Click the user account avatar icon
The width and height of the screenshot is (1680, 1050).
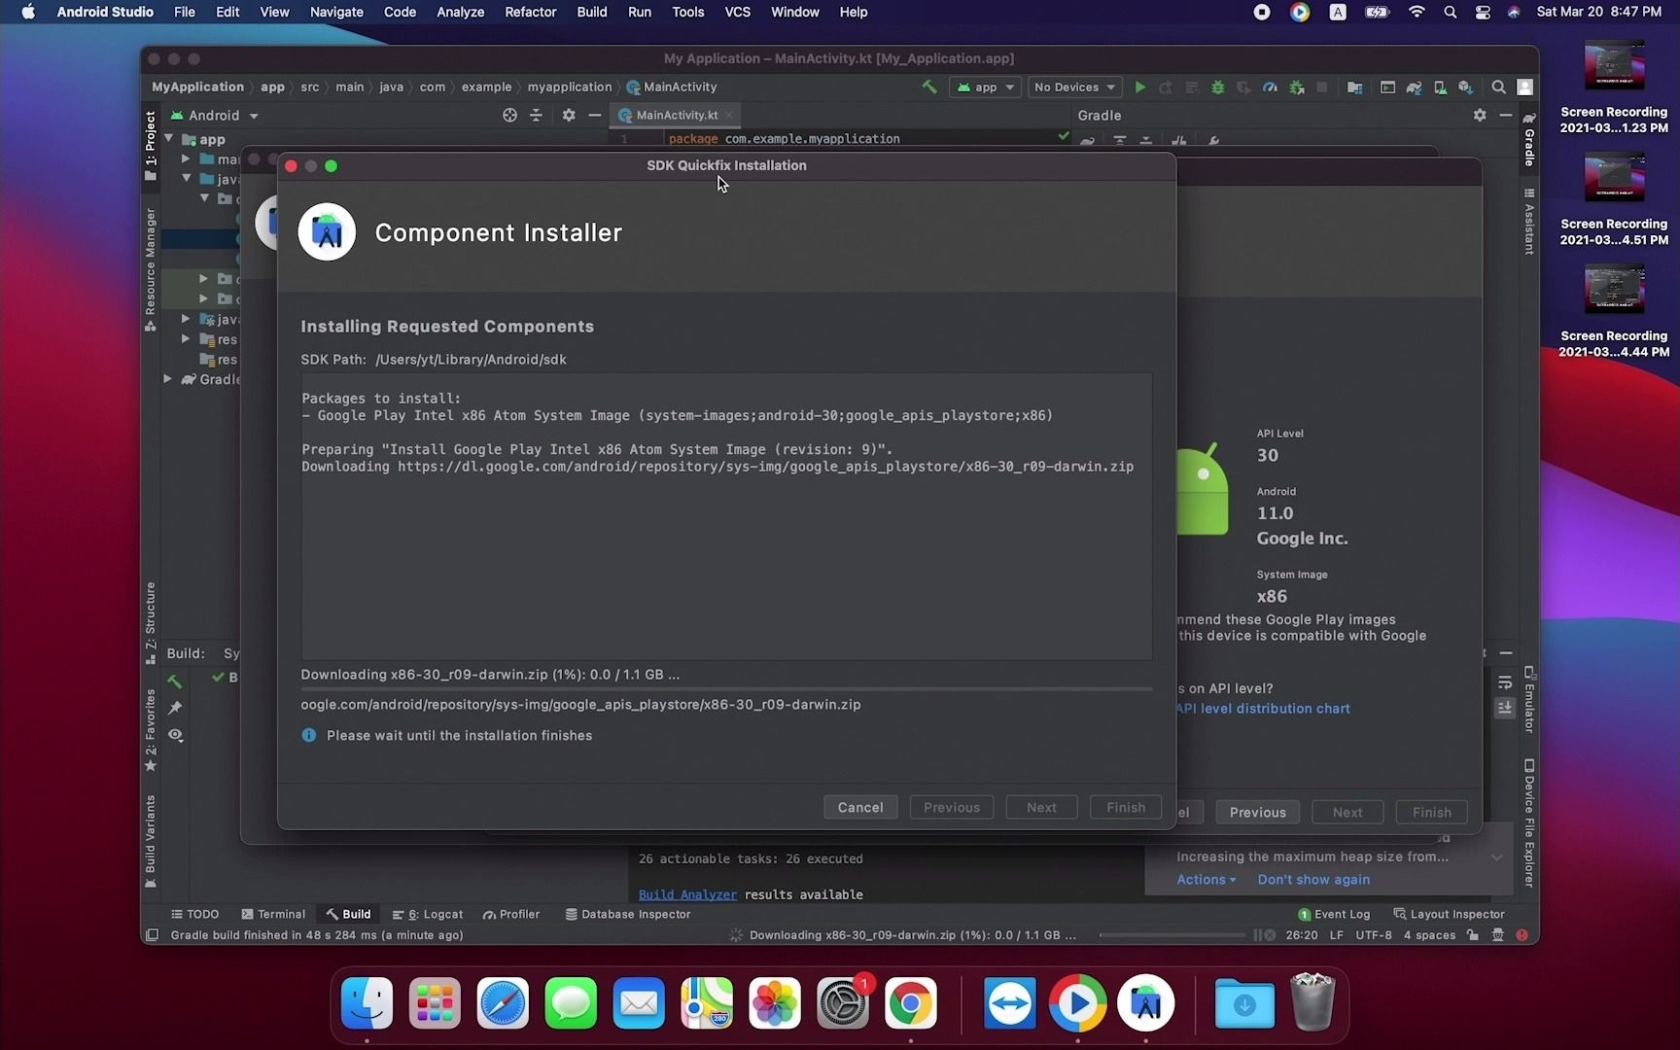tap(1524, 87)
